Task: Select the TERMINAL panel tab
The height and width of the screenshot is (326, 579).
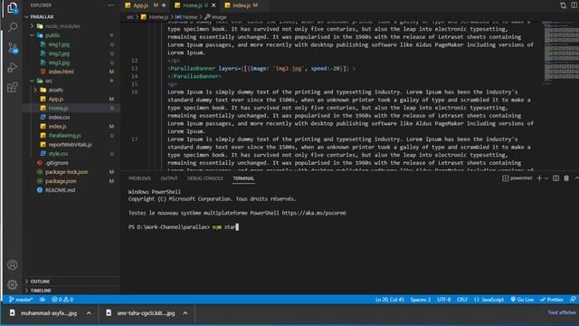Action: tap(243, 178)
